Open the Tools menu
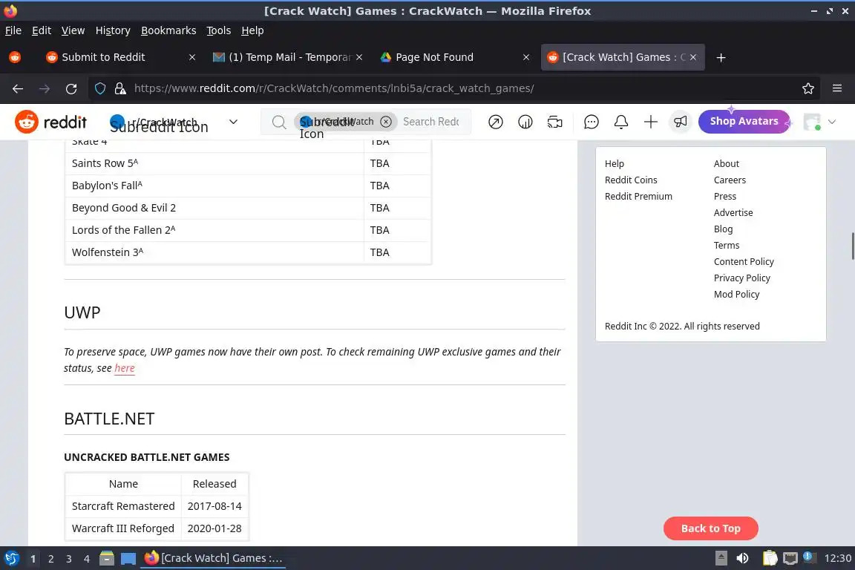 point(219,30)
